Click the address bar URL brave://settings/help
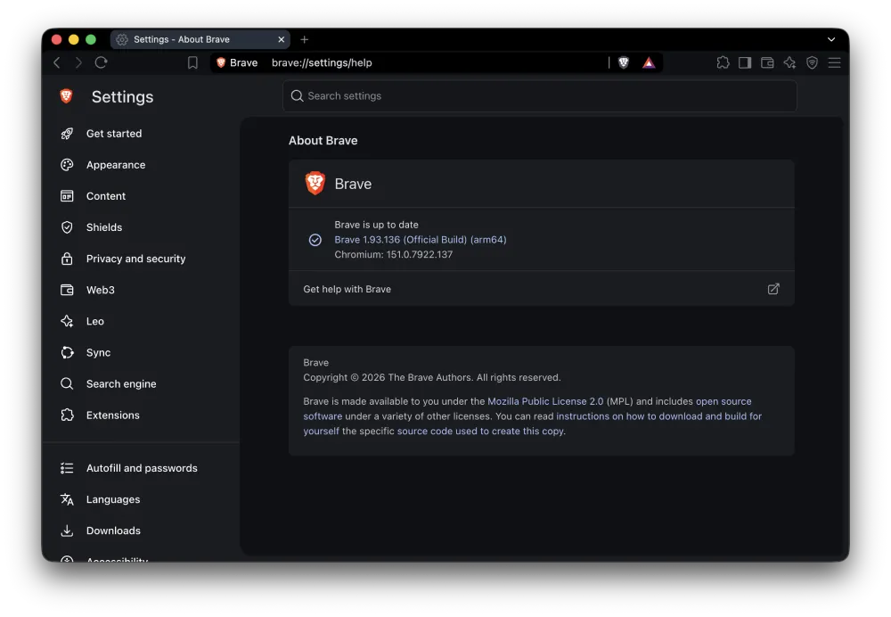The image size is (891, 617). (322, 62)
